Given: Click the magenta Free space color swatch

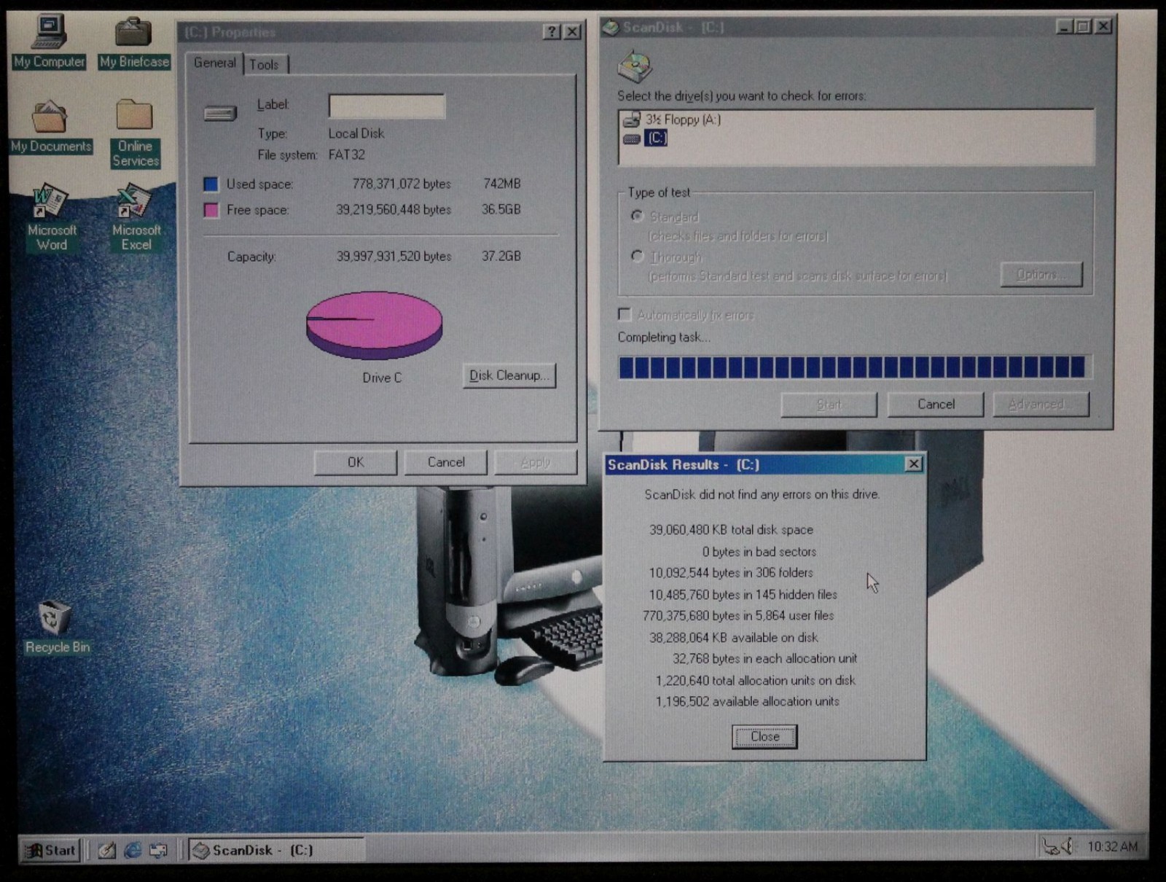Looking at the screenshot, I should pos(211,210).
